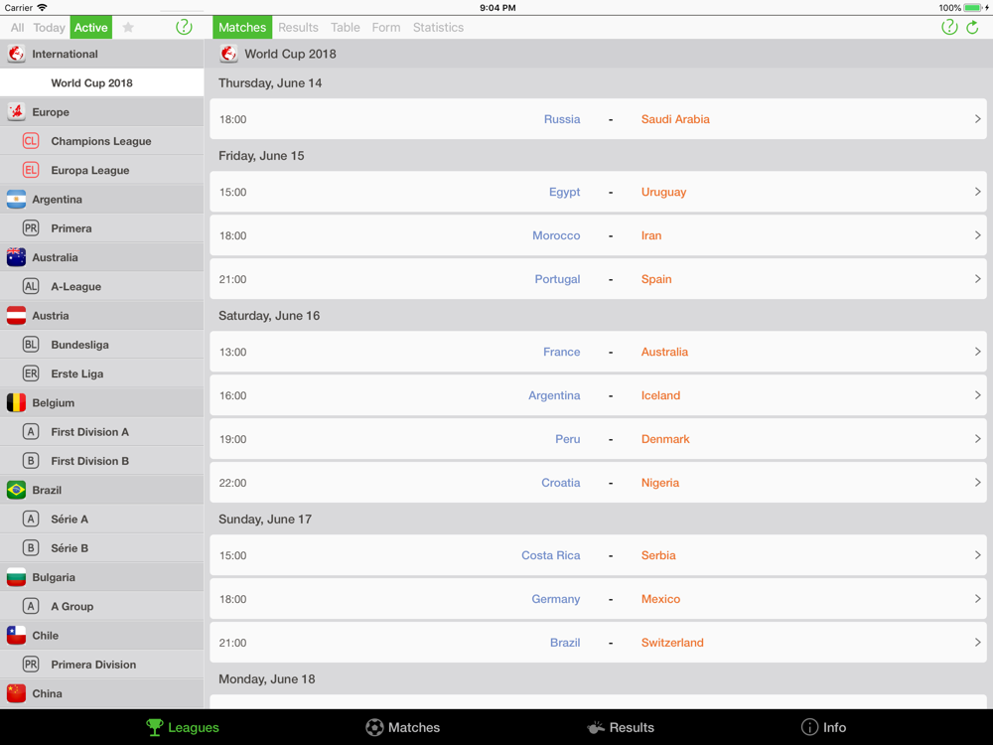This screenshot has width=993, height=745.
Task: Select Brazil Série A league
Action: pos(102,519)
